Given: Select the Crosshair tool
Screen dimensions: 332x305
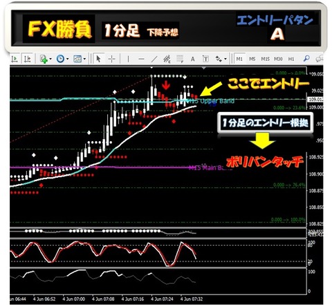Looking at the screenshot, I should coord(111,59).
